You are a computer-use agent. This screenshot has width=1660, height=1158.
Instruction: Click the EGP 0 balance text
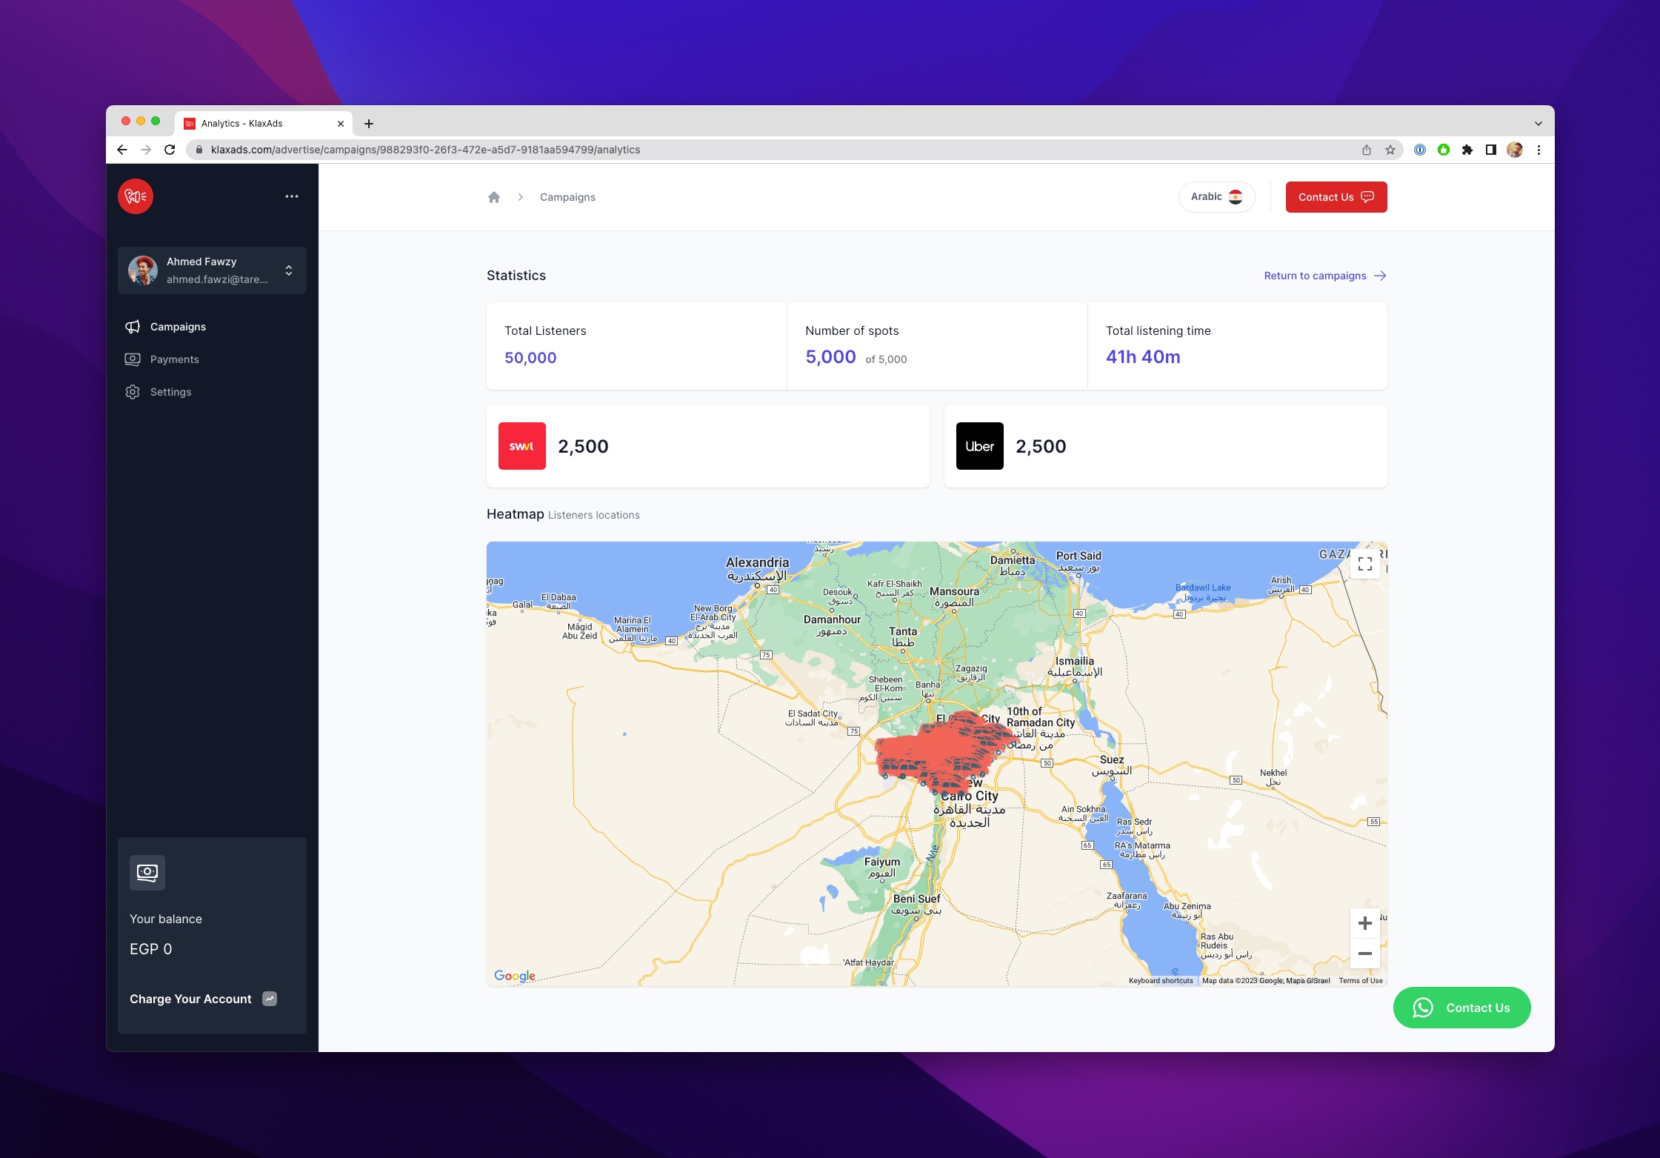click(151, 949)
